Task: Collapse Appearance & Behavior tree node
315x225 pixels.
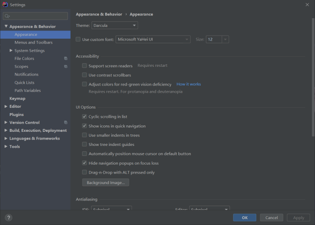Action: coord(6,26)
